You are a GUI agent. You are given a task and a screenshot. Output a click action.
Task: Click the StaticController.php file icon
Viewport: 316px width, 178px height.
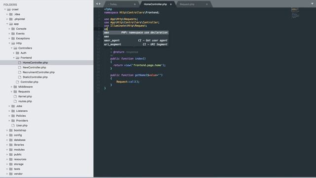tap(20, 77)
